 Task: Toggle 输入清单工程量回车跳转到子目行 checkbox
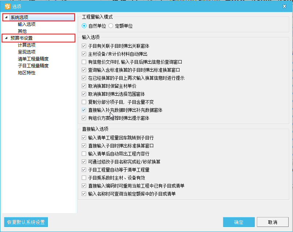pos(84,138)
